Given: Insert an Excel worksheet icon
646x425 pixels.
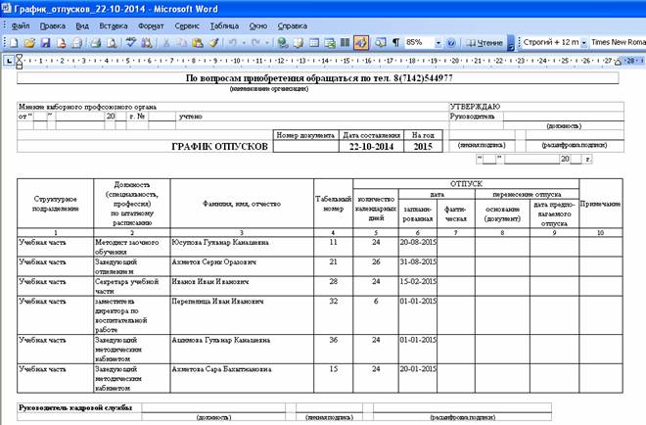Looking at the screenshot, I should (330, 42).
